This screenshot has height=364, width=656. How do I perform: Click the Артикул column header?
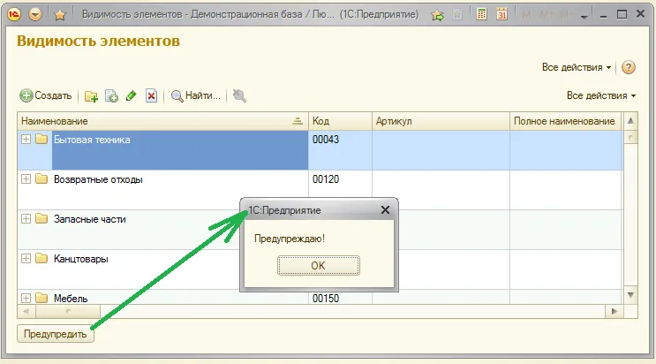[x=441, y=121]
